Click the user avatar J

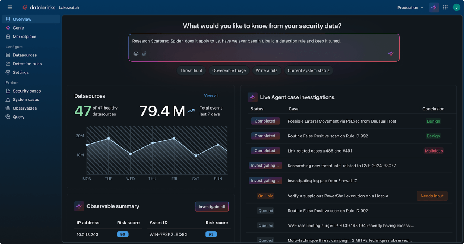(456, 7)
